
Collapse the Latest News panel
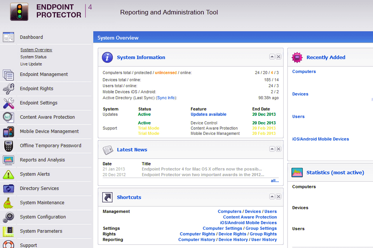point(272,149)
